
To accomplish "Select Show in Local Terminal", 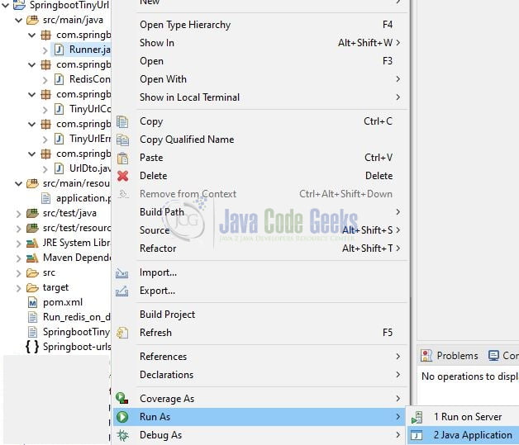I will [260, 97].
